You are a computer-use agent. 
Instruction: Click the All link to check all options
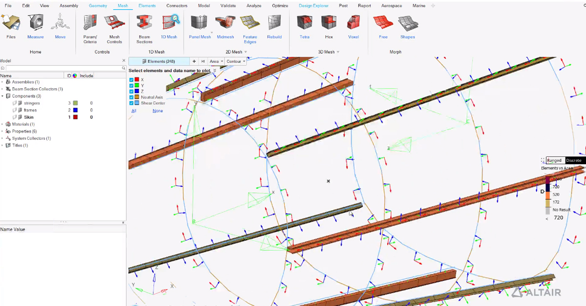point(134,111)
